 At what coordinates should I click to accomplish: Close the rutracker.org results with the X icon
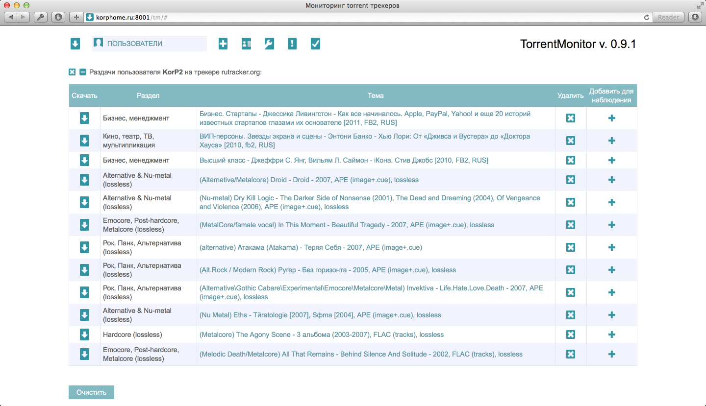[72, 72]
